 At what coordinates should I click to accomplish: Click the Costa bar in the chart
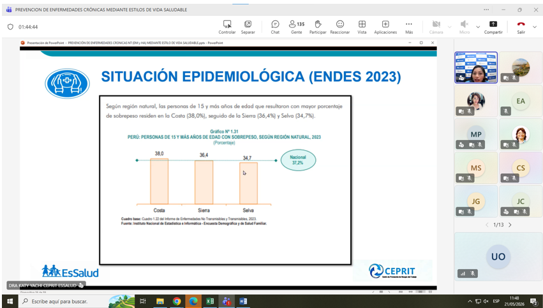160,181
